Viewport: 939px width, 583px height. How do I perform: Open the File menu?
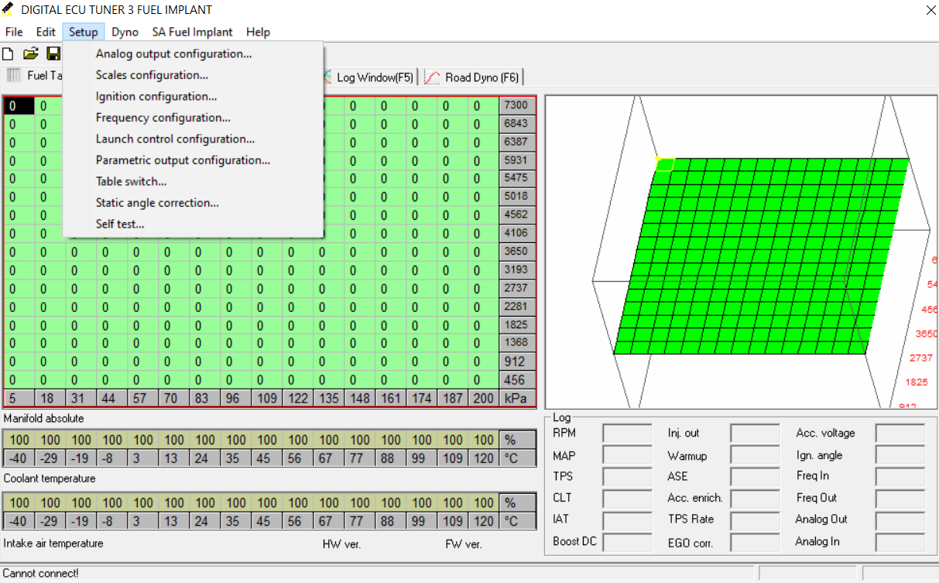pos(14,32)
